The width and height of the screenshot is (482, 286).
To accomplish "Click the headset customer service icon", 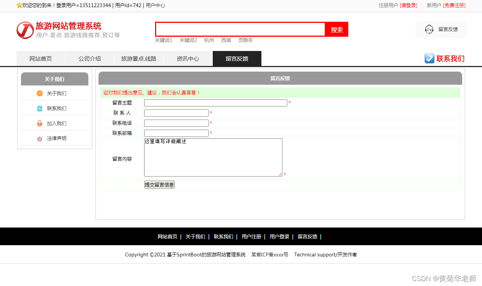I will (x=429, y=29).
